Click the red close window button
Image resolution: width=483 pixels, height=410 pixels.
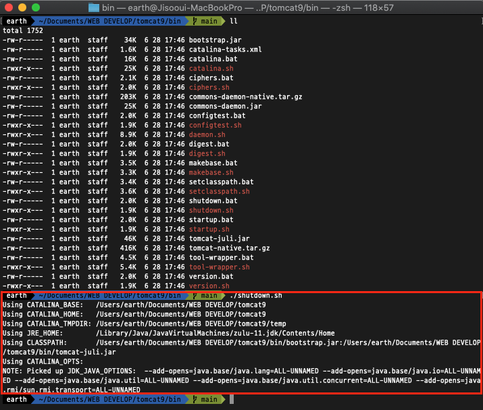click(9, 7)
